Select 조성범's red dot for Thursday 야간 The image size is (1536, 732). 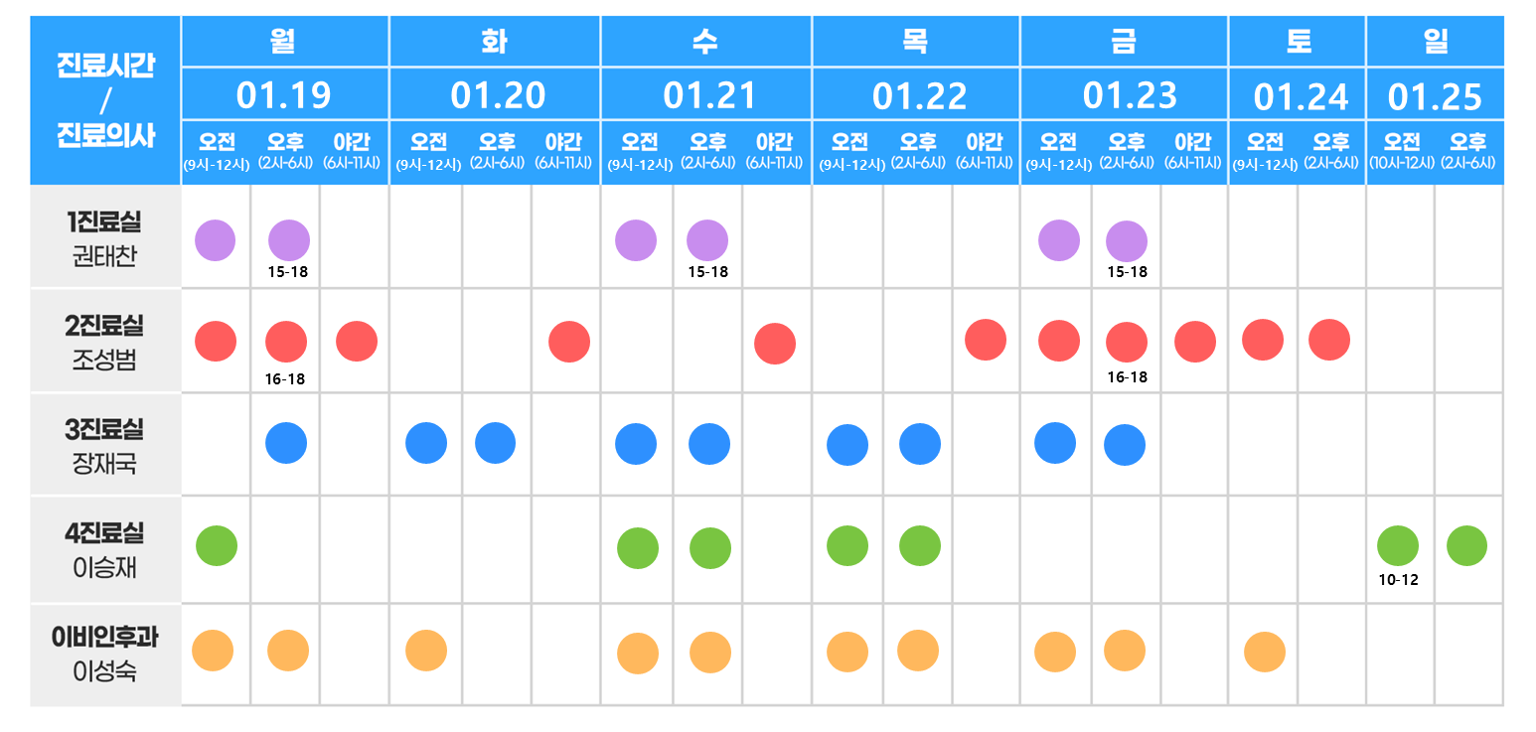click(985, 340)
